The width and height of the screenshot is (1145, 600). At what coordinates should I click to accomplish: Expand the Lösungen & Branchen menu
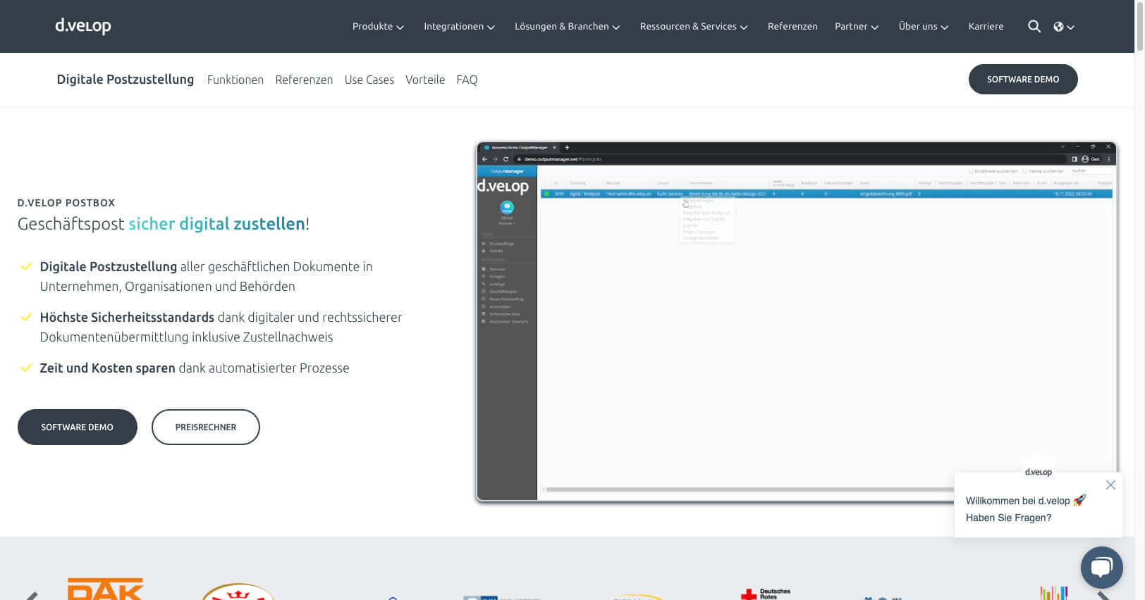pyautogui.click(x=567, y=27)
